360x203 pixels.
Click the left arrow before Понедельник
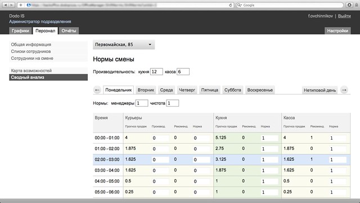97,90
